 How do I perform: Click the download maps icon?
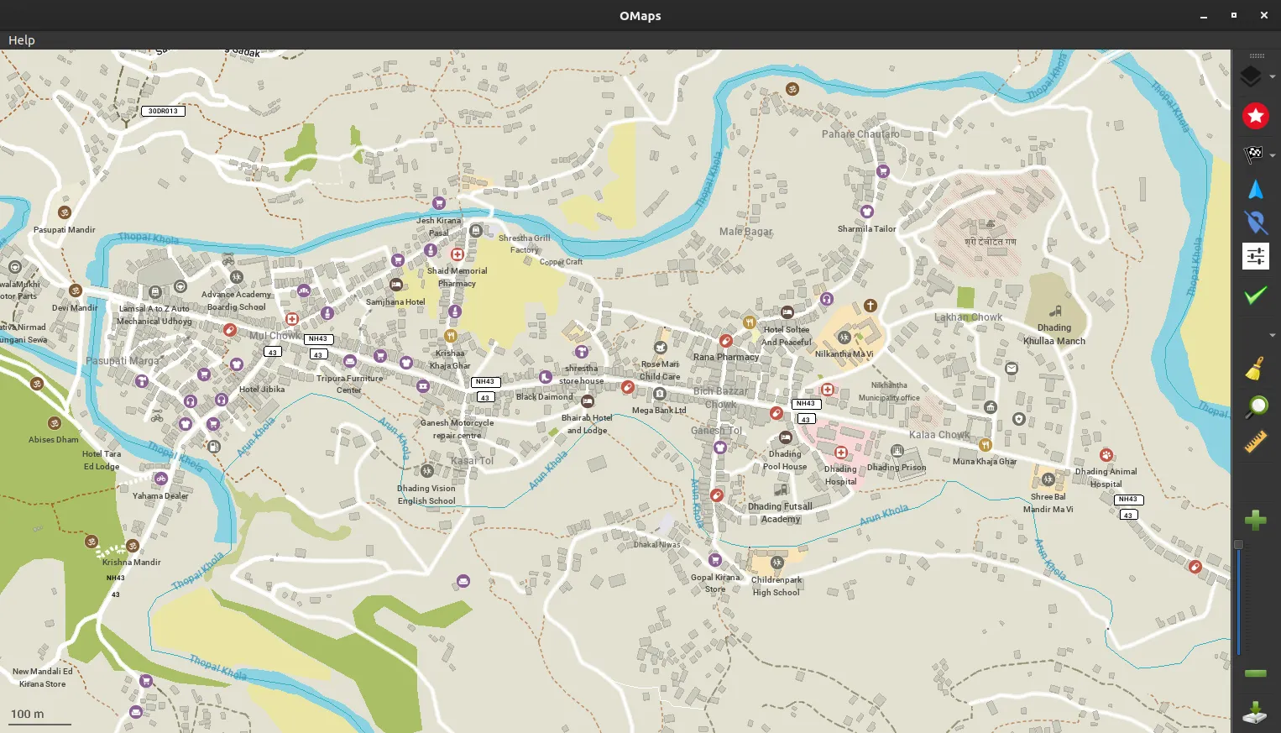pyautogui.click(x=1255, y=712)
